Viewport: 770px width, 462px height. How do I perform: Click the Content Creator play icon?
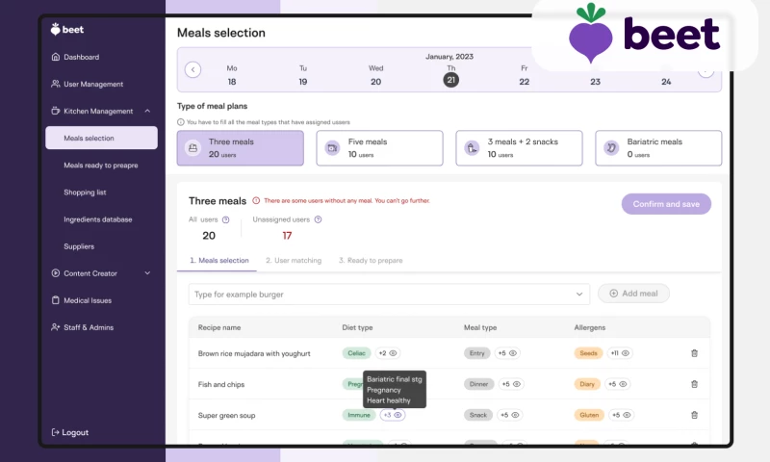56,273
